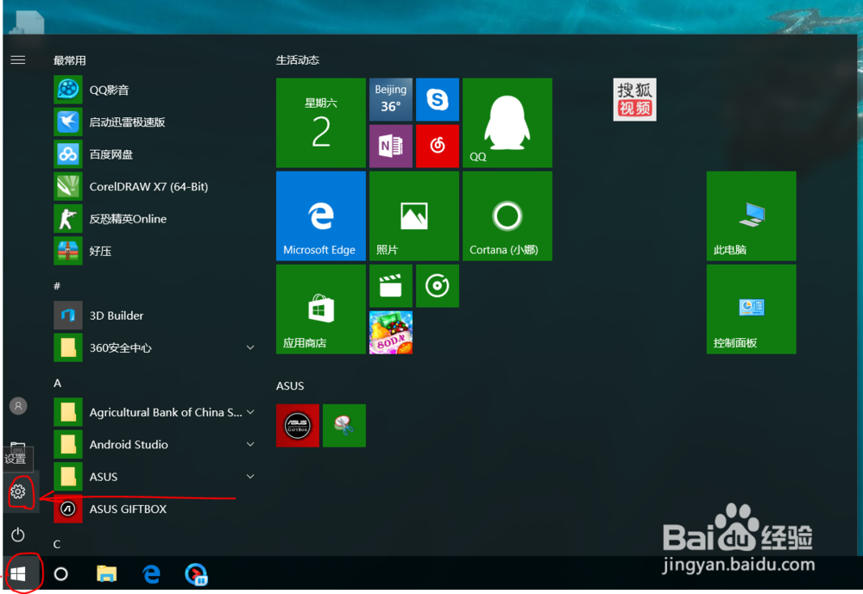Jump to the # letter group header
The width and height of the screenshot is (863, 594).
click(57, 286)
